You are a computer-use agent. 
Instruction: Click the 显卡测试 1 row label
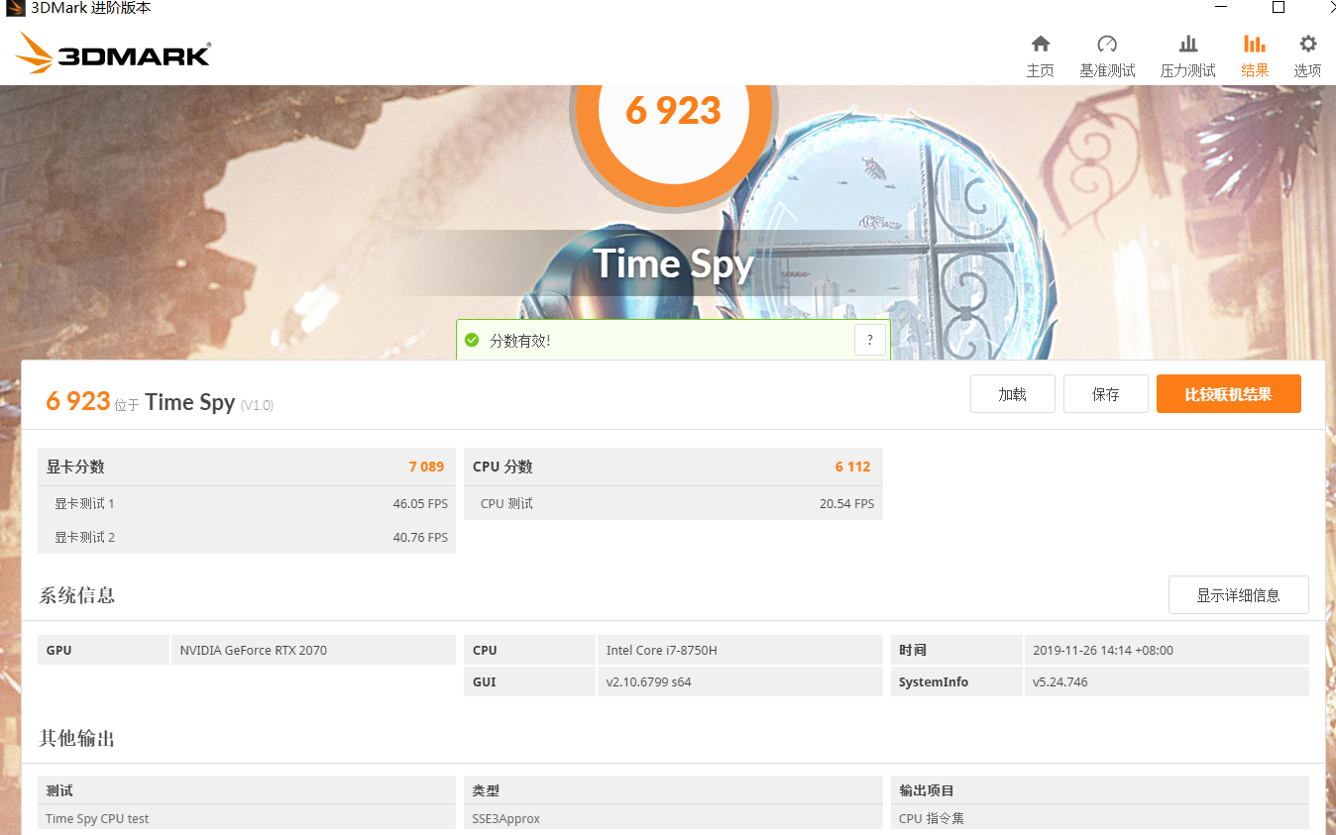(84, 503)
